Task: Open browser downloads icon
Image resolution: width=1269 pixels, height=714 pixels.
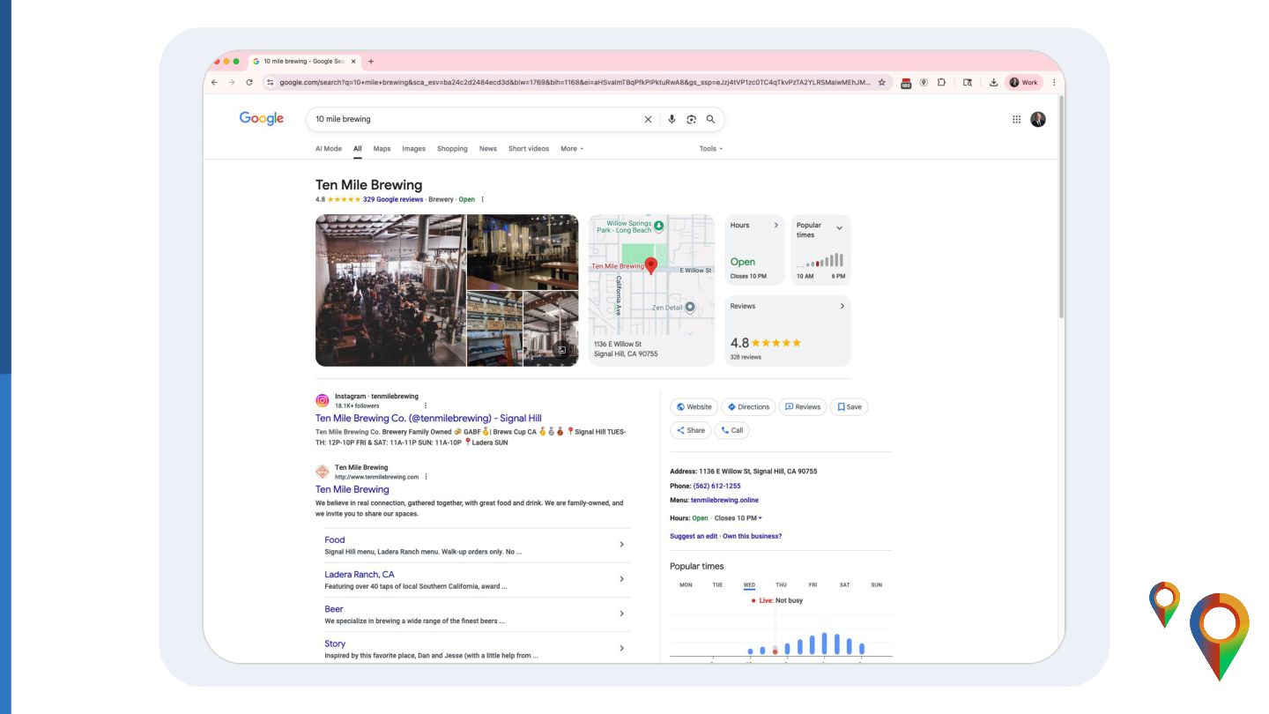Action: [x=993, y=82]
